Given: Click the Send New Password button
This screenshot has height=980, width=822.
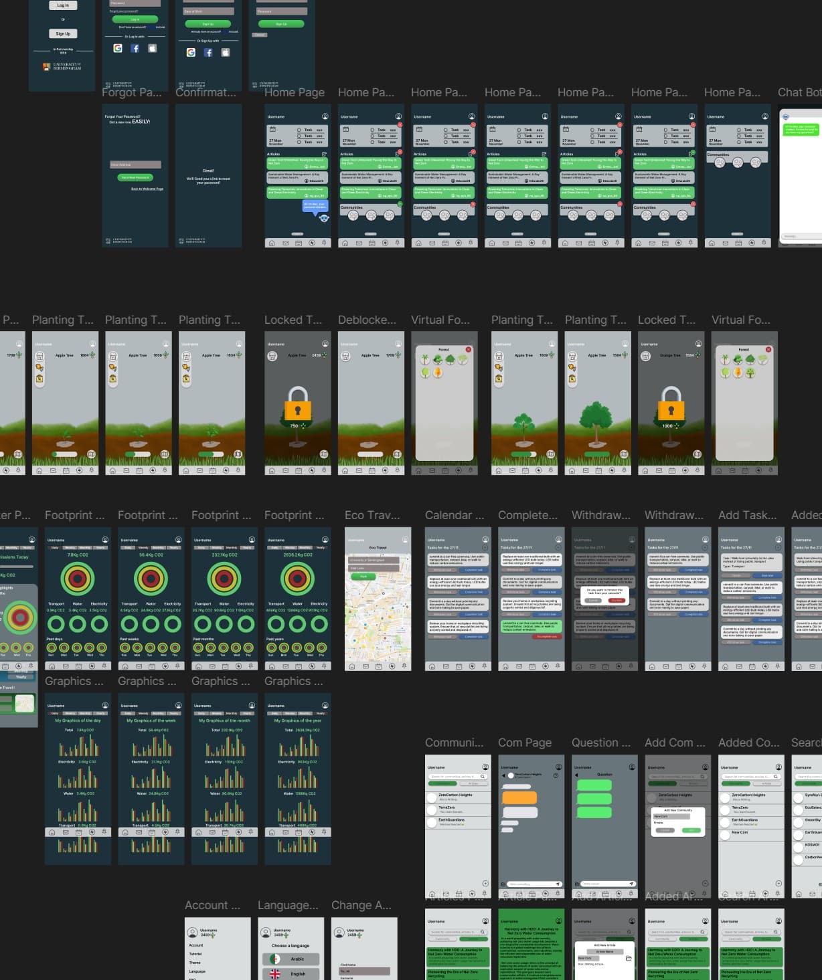Looking at the screenshot, I should point(135,177).
